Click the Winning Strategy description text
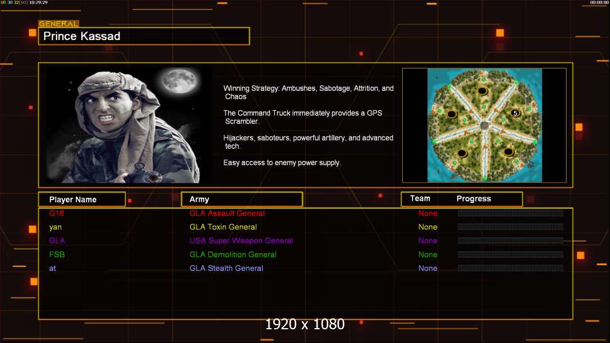This screenshot has width=610, height=343. tap(308, 93)
